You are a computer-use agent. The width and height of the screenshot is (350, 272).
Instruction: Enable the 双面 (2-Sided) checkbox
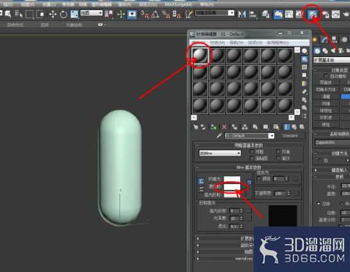(x=278, y=151)
